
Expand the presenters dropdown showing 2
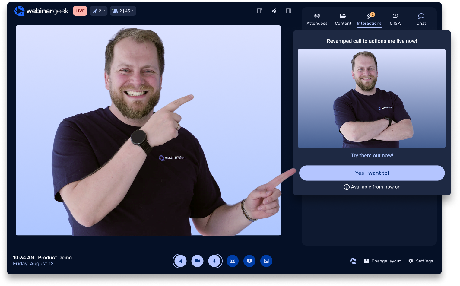(x=99, y=11)
